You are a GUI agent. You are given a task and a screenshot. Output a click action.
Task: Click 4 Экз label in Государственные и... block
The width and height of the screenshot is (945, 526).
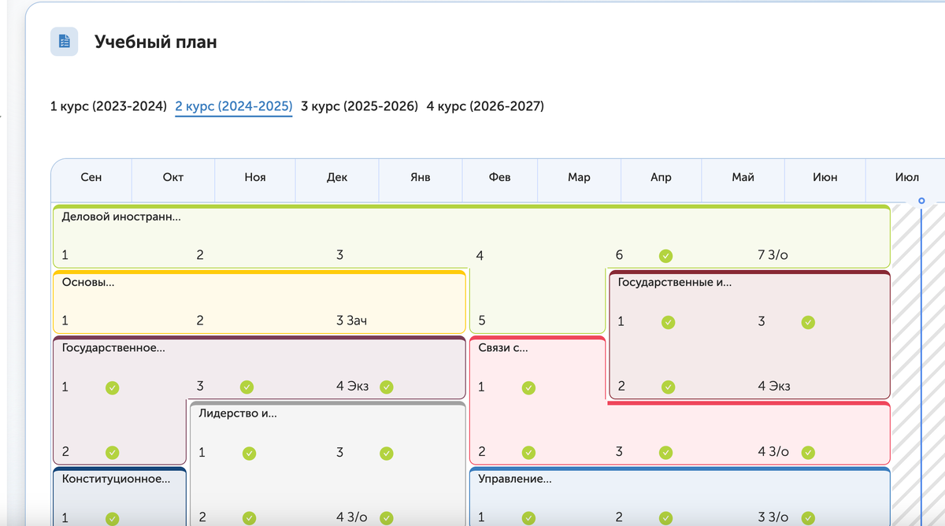pyautogui.click(x=774, y=386)
